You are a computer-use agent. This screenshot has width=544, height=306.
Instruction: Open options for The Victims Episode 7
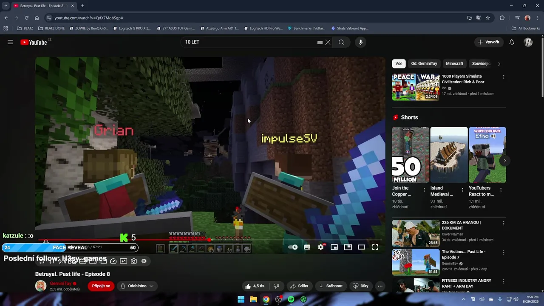click(504, 252)
